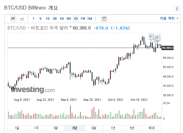
Task: Select the 1D interval
Action: pos(76,19)
